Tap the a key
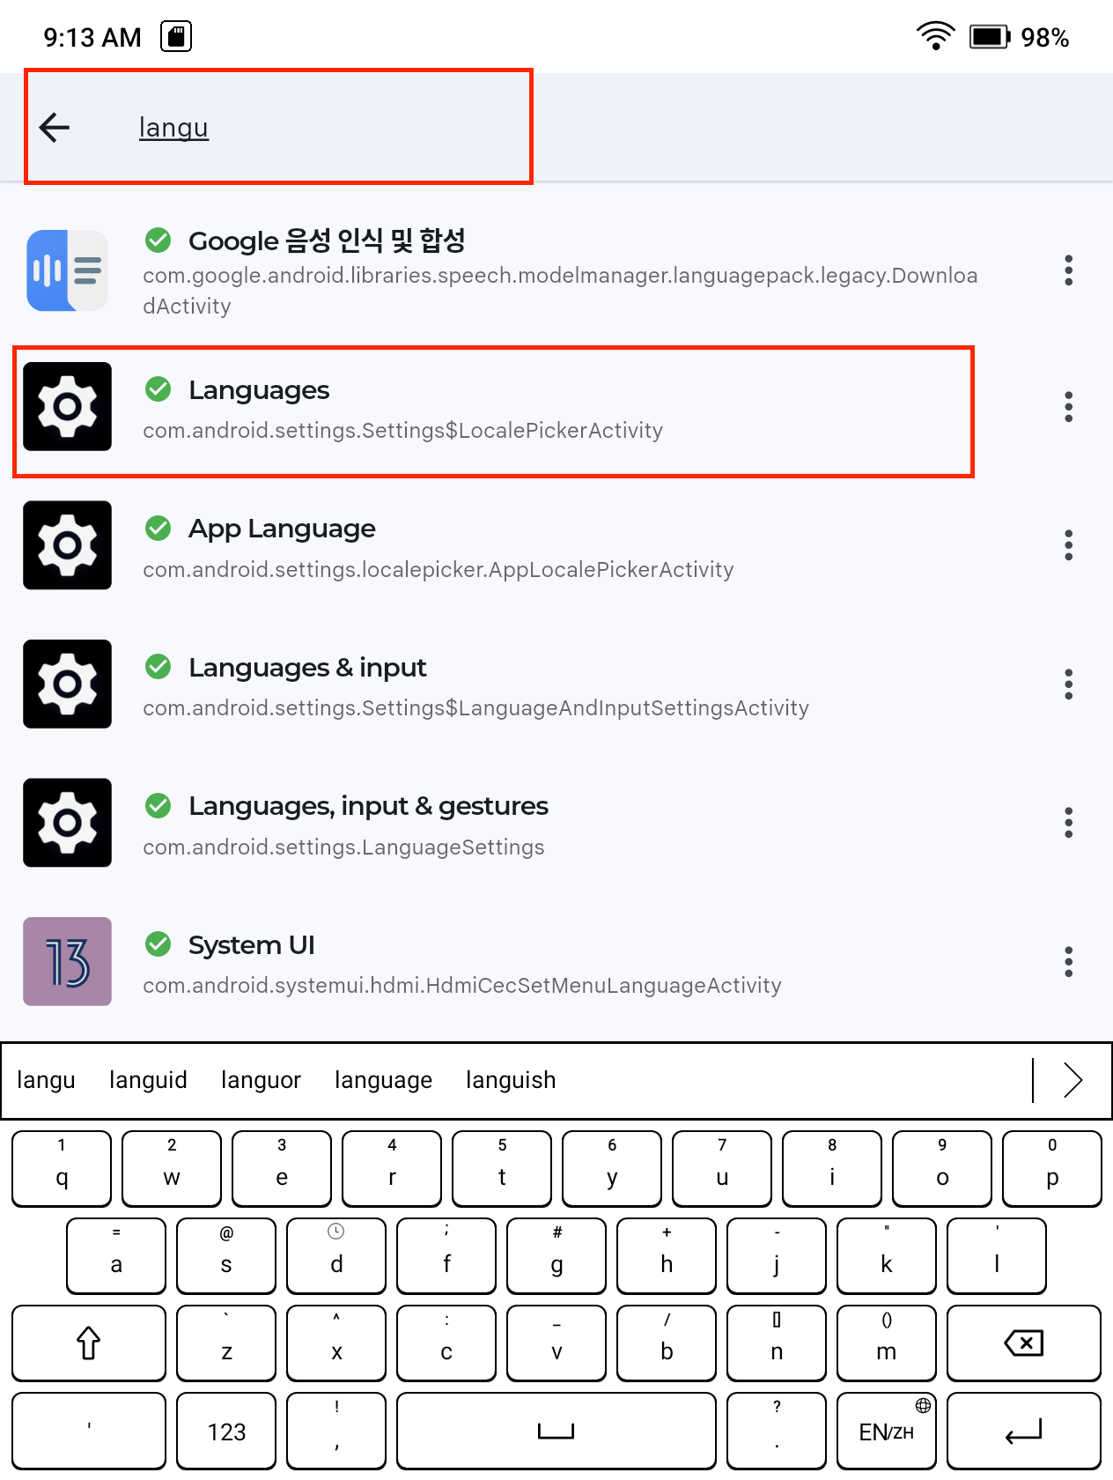 coord(116,1256)
